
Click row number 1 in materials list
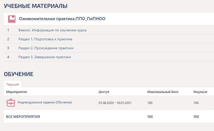8,30
